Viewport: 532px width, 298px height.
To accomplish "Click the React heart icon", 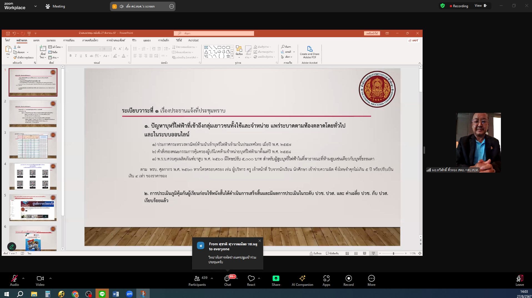I will (251, 279).
